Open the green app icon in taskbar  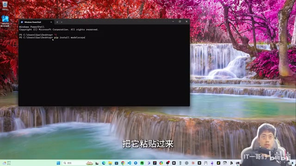[x=142, y=163]
